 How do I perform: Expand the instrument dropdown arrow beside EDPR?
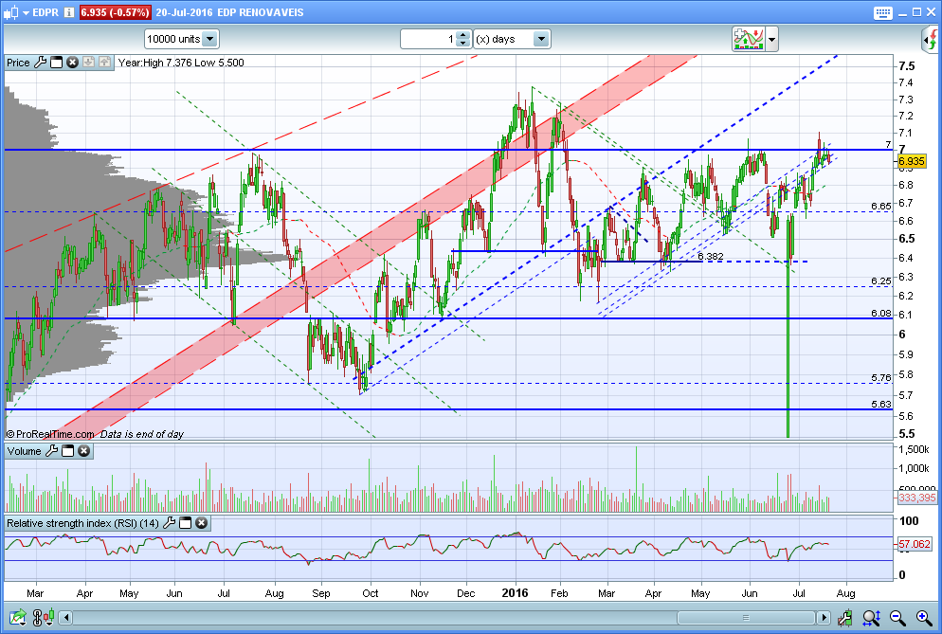click(x=26, y=12)
